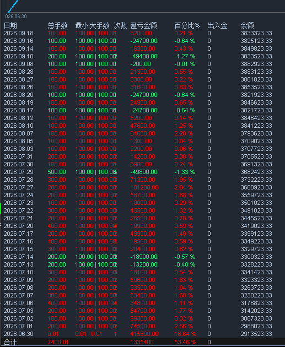Click total profit 1335400
Image resolution: width=285 pixels, height=347 pixels.
coord(142,342)
